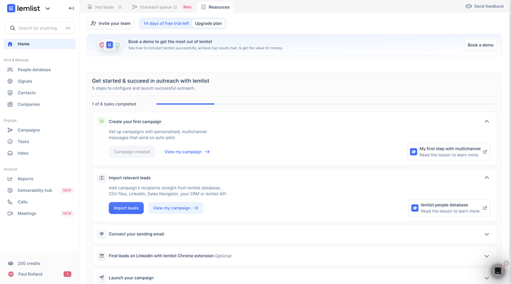Switch to the Resources tab
Viewport: 511px width, 284px height.
click(x=215, y=7)
